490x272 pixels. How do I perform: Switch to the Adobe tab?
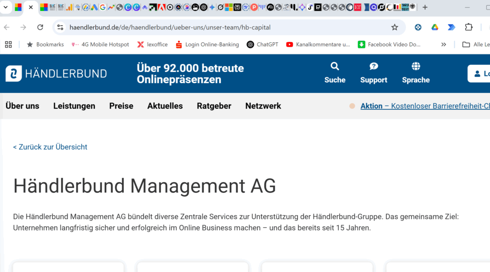pos(162,7)
